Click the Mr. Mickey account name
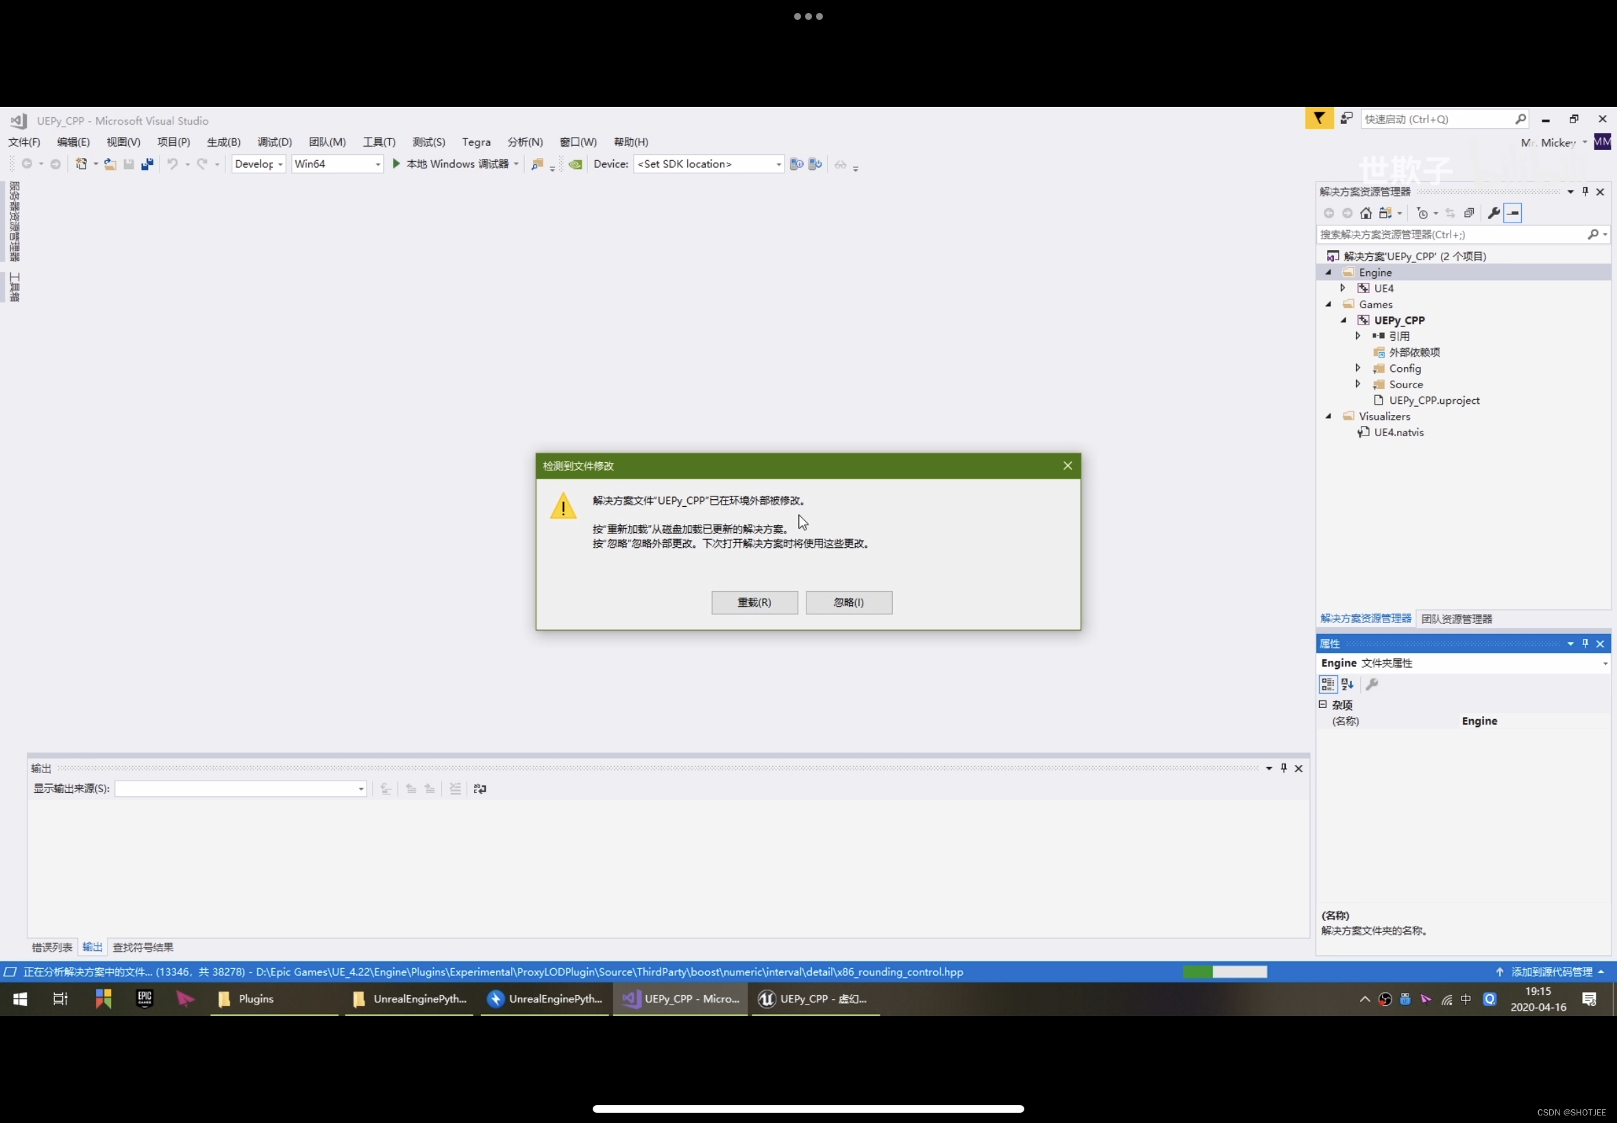 click(1548, 142)
